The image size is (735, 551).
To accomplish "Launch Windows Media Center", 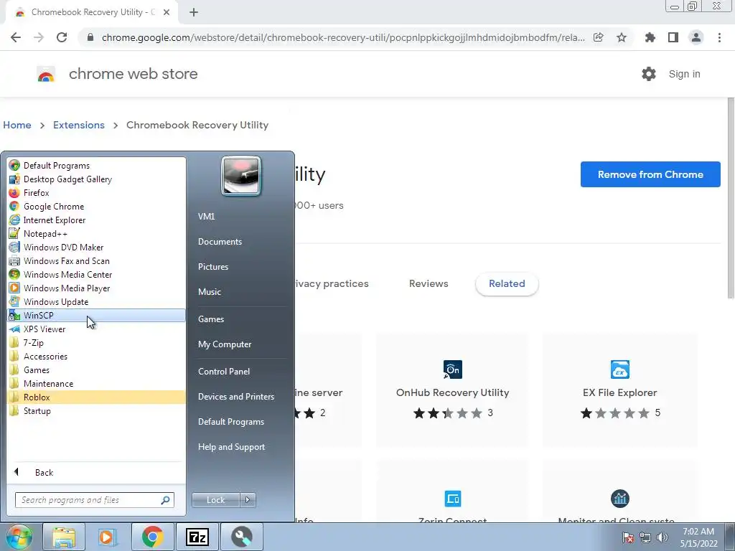I will point(96,274).
